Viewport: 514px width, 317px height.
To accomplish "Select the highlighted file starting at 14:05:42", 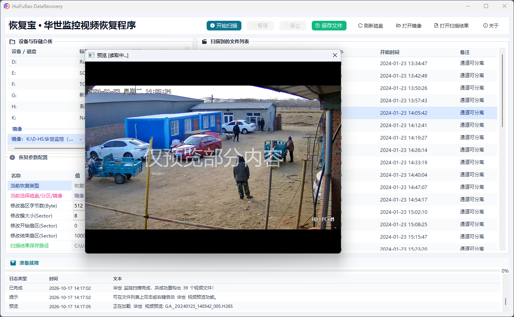I will click(x=419, y=113).
